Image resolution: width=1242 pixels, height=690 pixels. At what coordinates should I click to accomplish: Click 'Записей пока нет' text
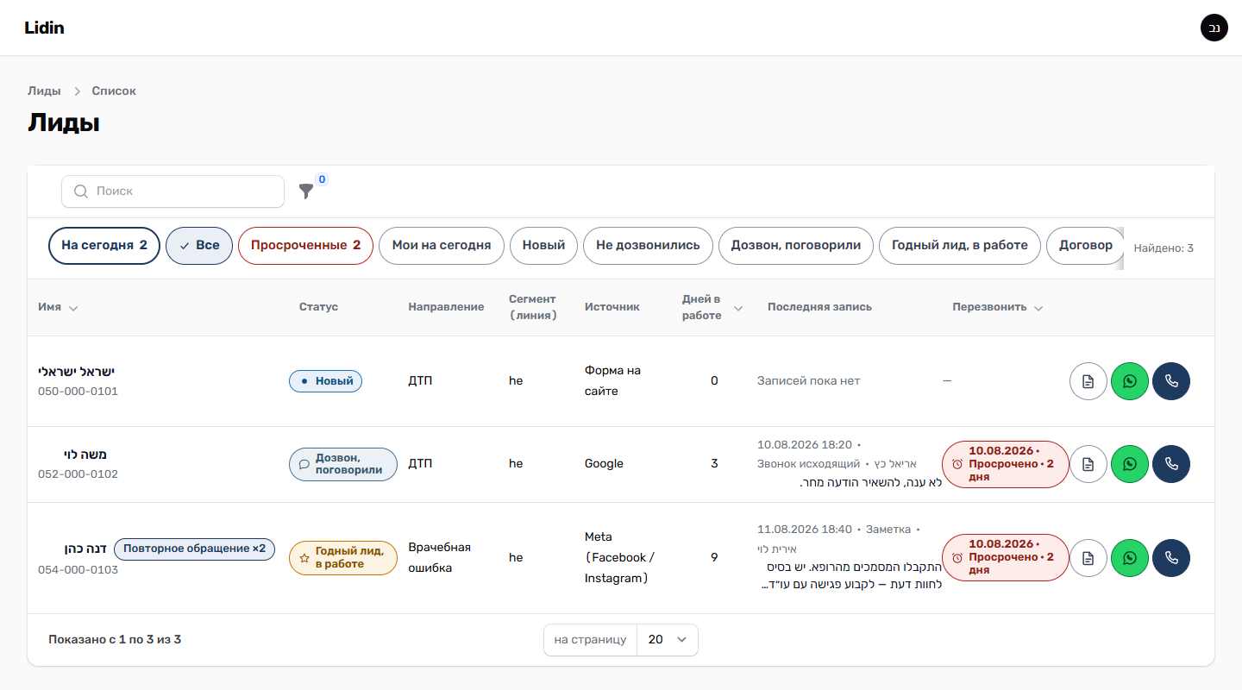point(808,381)
